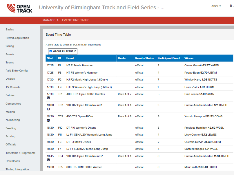Open Timetable / Programme page
This screenshot has height=175, width=234.
tap(21, 153)
